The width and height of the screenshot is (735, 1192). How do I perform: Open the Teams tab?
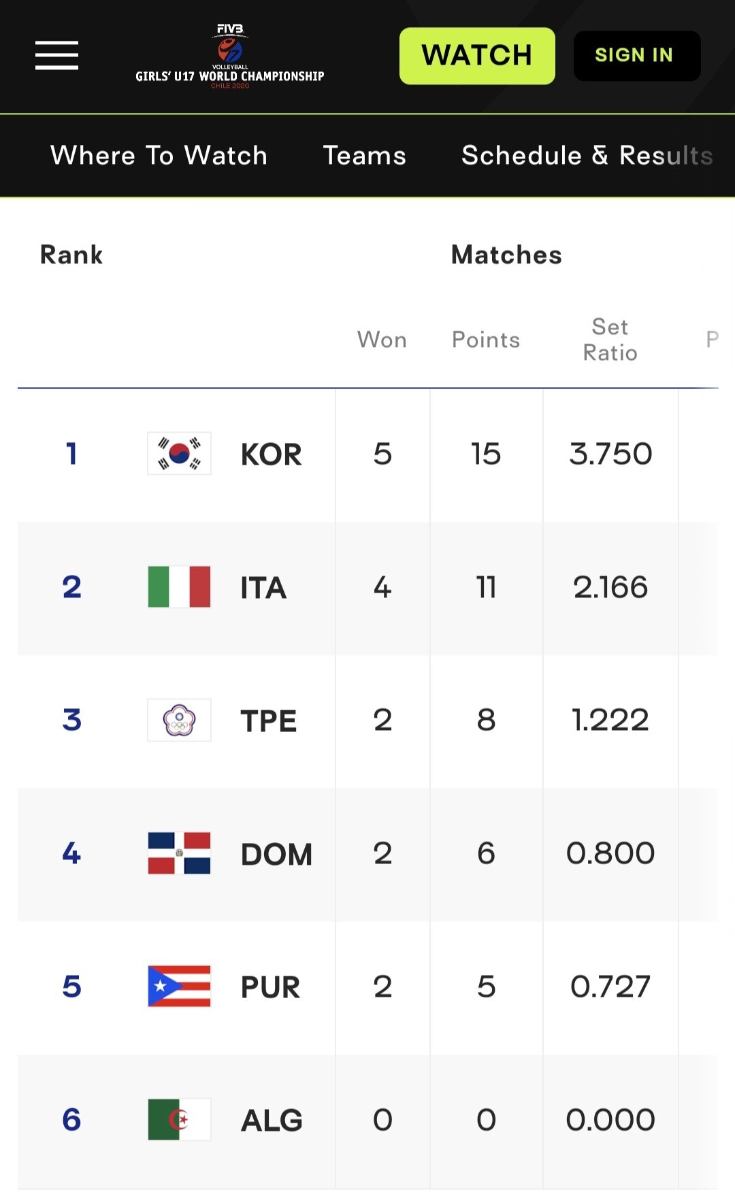[x=364, y=155]
